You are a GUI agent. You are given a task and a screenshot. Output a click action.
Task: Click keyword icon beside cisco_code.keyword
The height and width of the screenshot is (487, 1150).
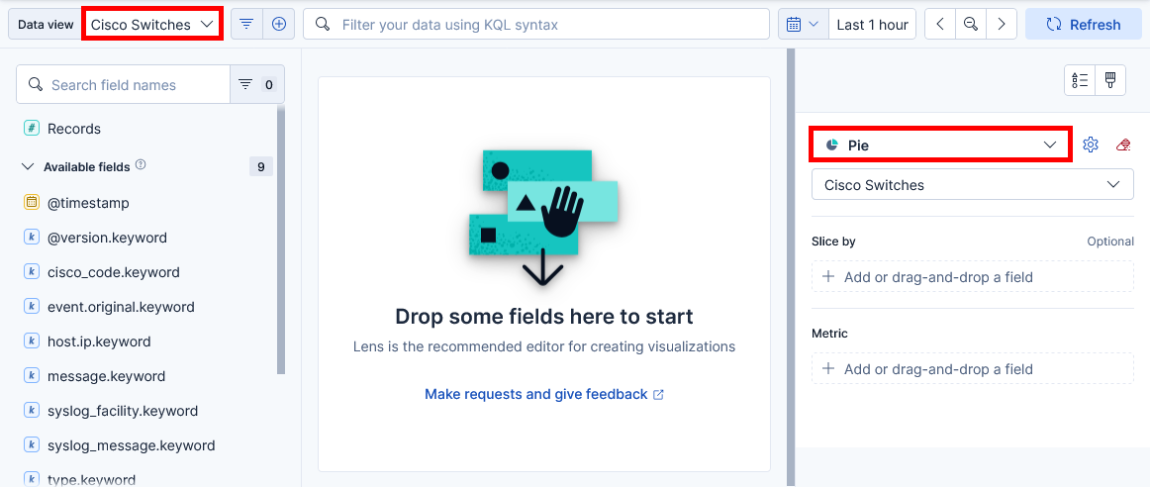[31, 272]
